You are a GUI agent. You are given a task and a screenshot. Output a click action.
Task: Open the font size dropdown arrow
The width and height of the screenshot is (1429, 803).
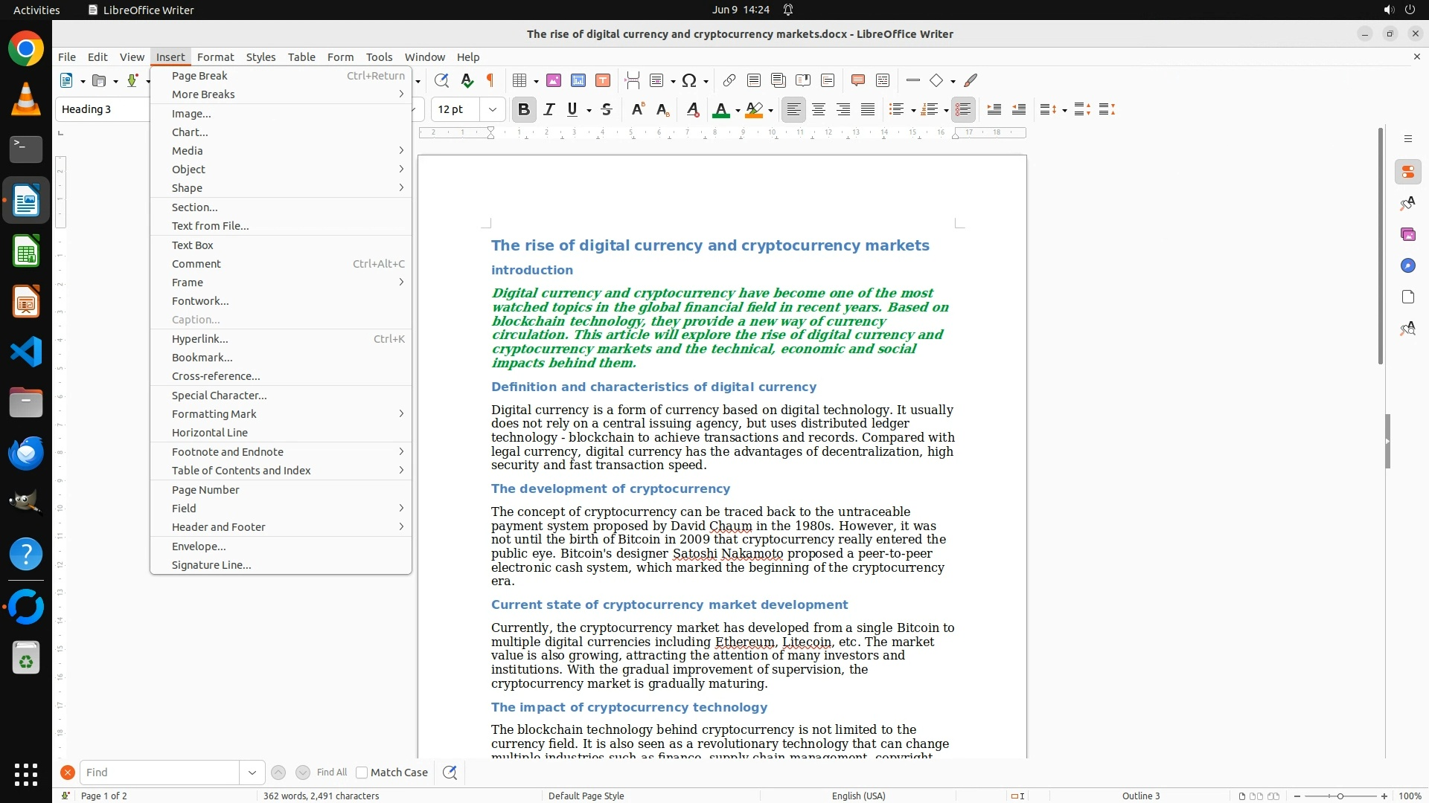492,109
